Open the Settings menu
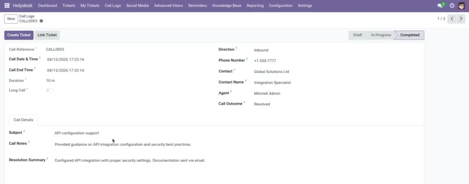Viewport: 469px width, 184px height. pyautogui.click(x=305, y=5)
